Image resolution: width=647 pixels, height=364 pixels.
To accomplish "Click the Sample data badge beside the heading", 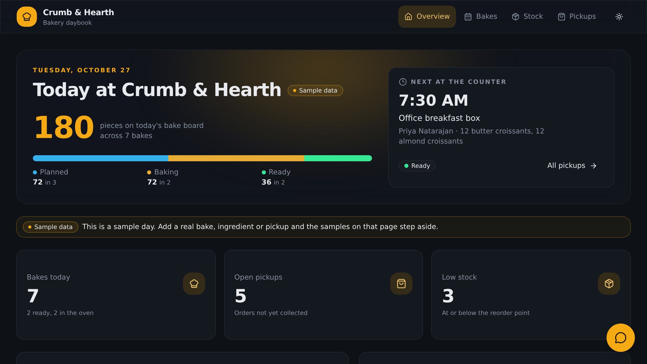I will click(315, 90).
